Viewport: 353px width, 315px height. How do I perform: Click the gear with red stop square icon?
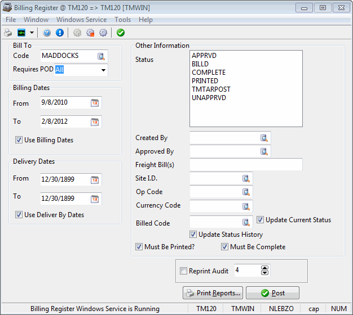(x=90, y=33)
